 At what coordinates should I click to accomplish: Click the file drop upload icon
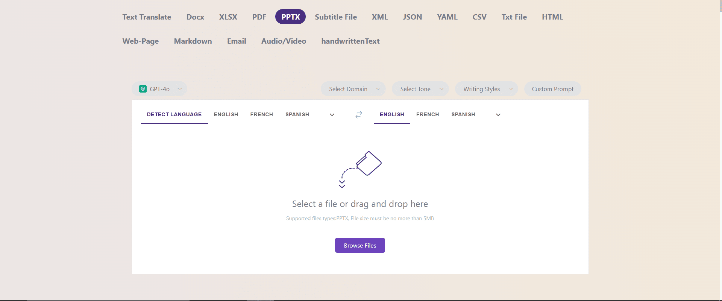click(360, 169)
